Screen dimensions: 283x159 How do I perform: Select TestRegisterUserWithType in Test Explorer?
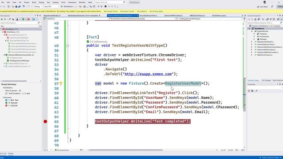tap(19, 61)
